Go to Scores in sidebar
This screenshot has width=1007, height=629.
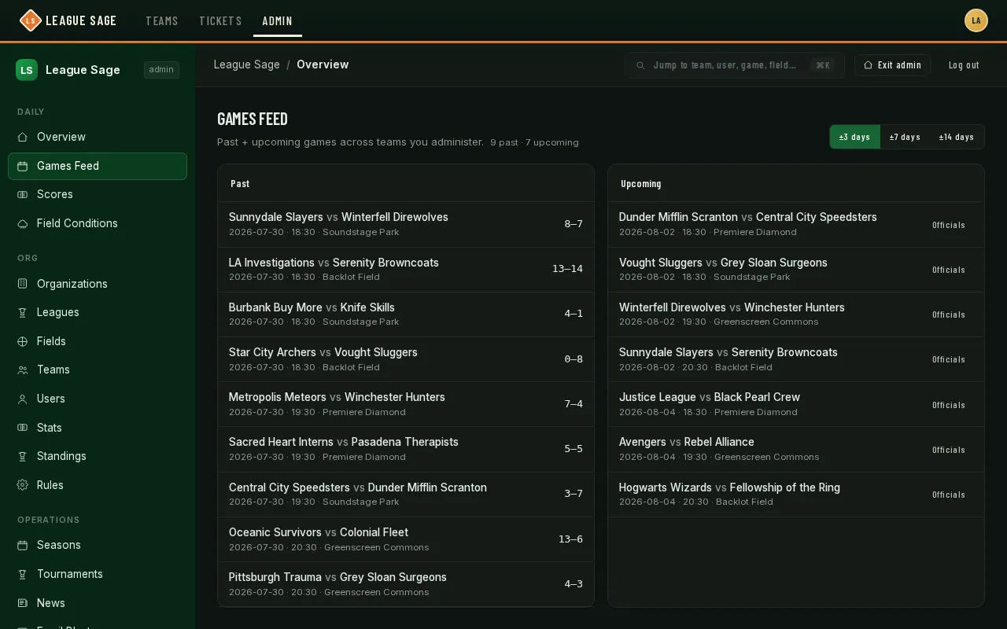(x=98, y=194)
